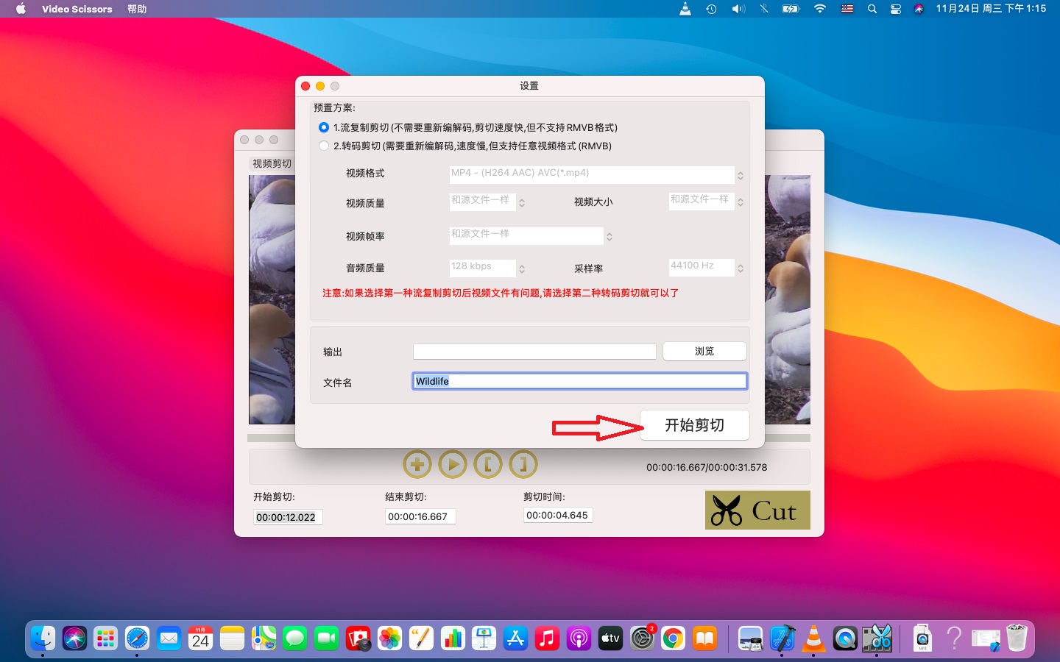This screenshot has height=662, width=1060.
Task: Open Video Scissors dock icon
Action: (x=877, y=638)
